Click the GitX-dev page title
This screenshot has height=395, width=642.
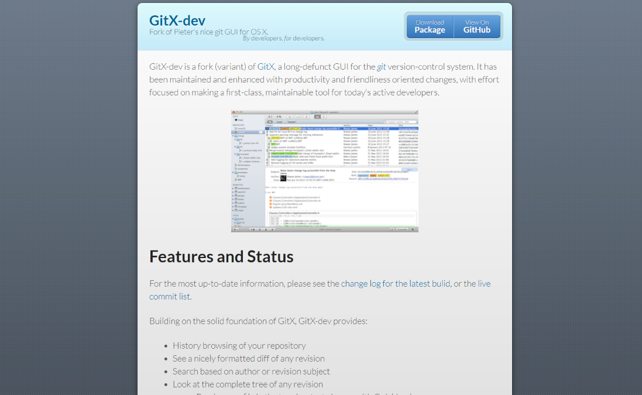(177, 20)
